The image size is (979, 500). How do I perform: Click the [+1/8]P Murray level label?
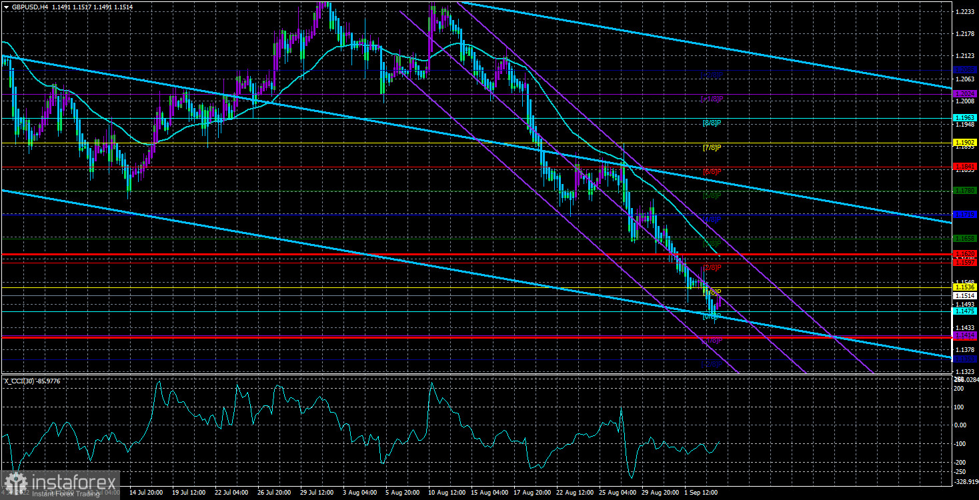pos(712,99)
